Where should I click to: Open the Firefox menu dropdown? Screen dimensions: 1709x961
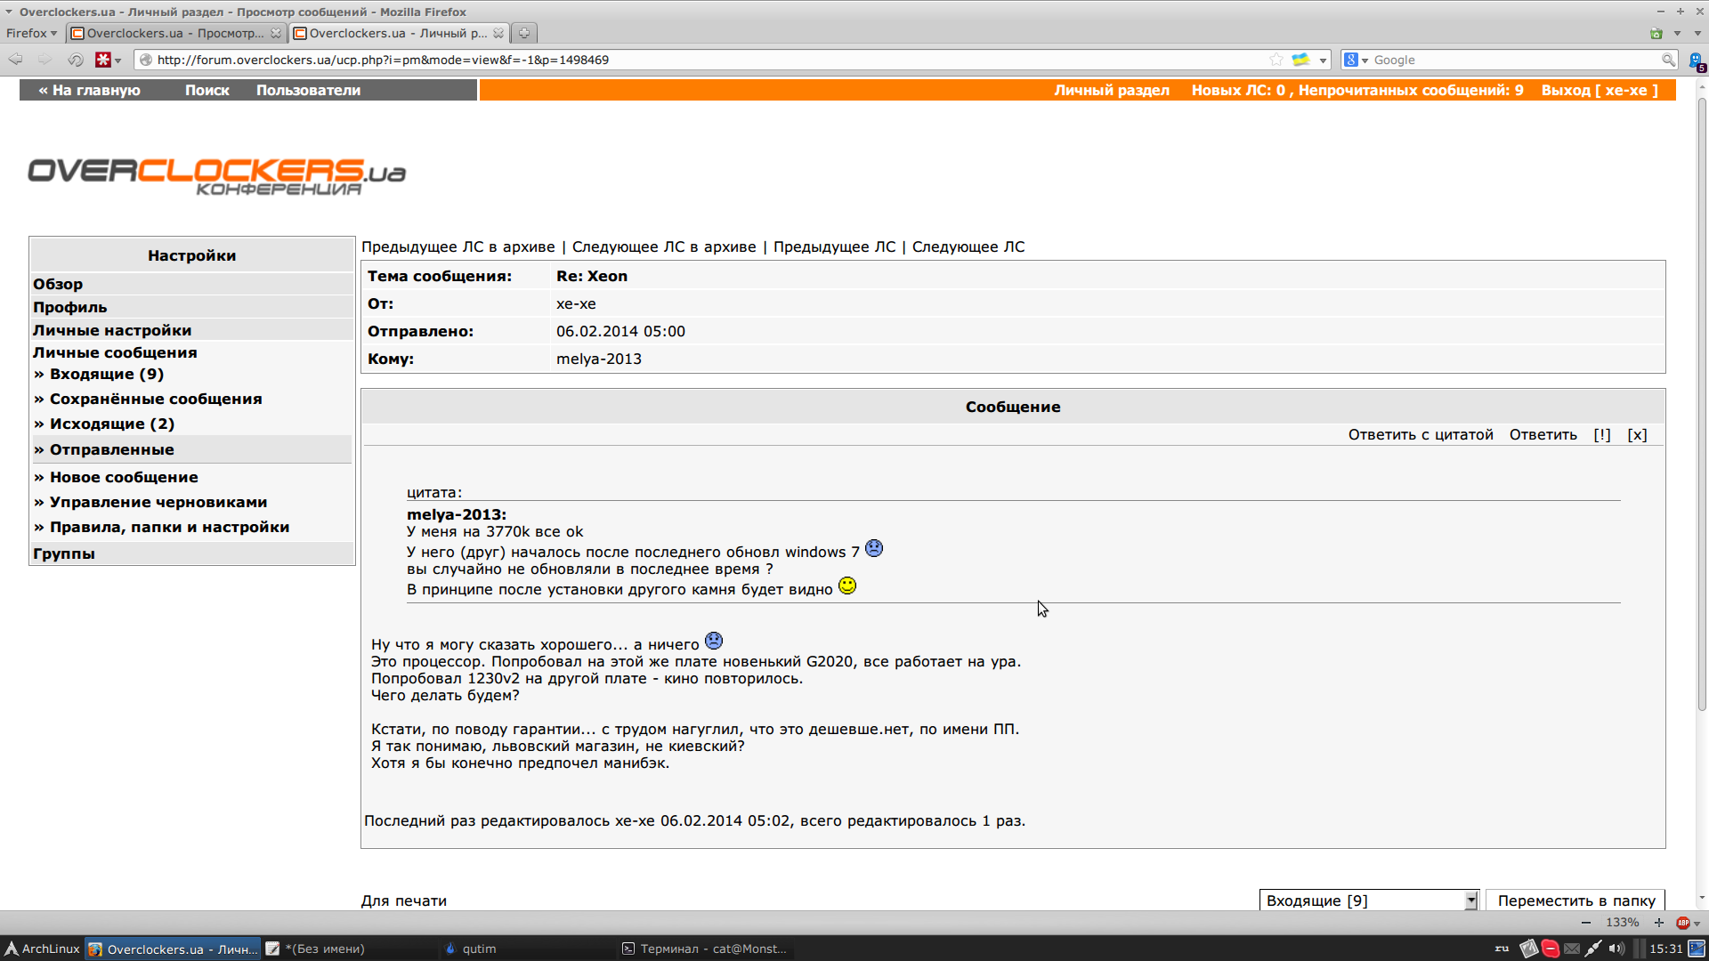31,33
